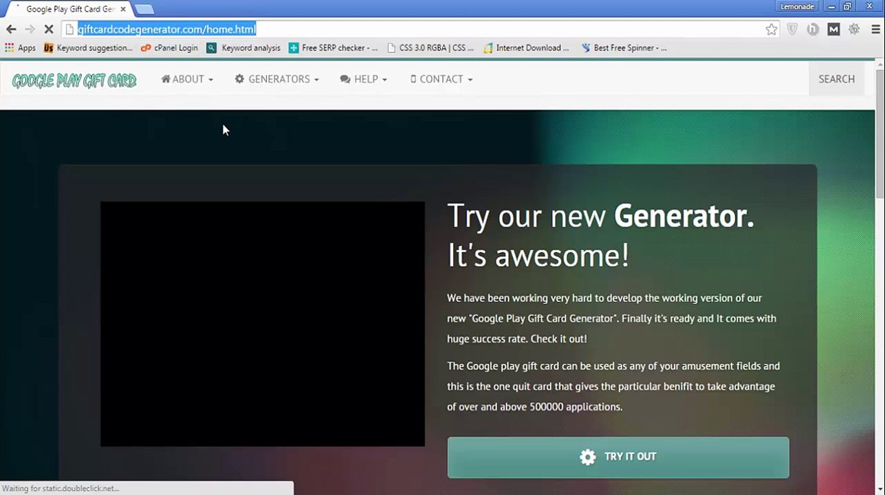Go back using the browser back arrow
The width and height of the screenshot is (885, 495).
point(11,29)
